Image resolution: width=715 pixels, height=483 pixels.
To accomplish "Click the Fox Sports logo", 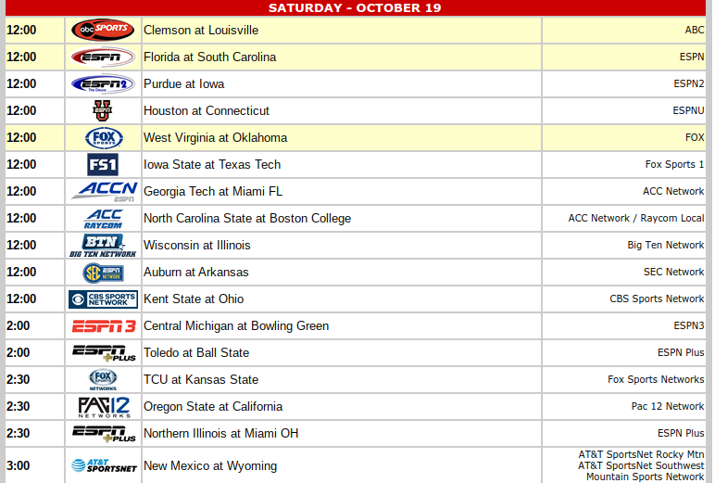I will point(103,137).
